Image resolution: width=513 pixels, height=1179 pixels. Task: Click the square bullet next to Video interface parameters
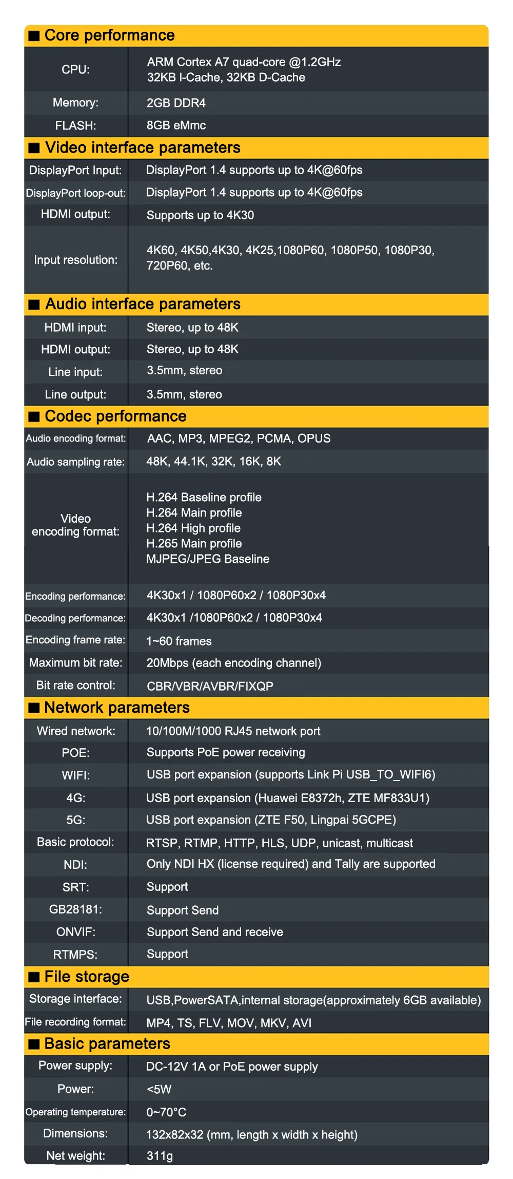pos(34,148)
